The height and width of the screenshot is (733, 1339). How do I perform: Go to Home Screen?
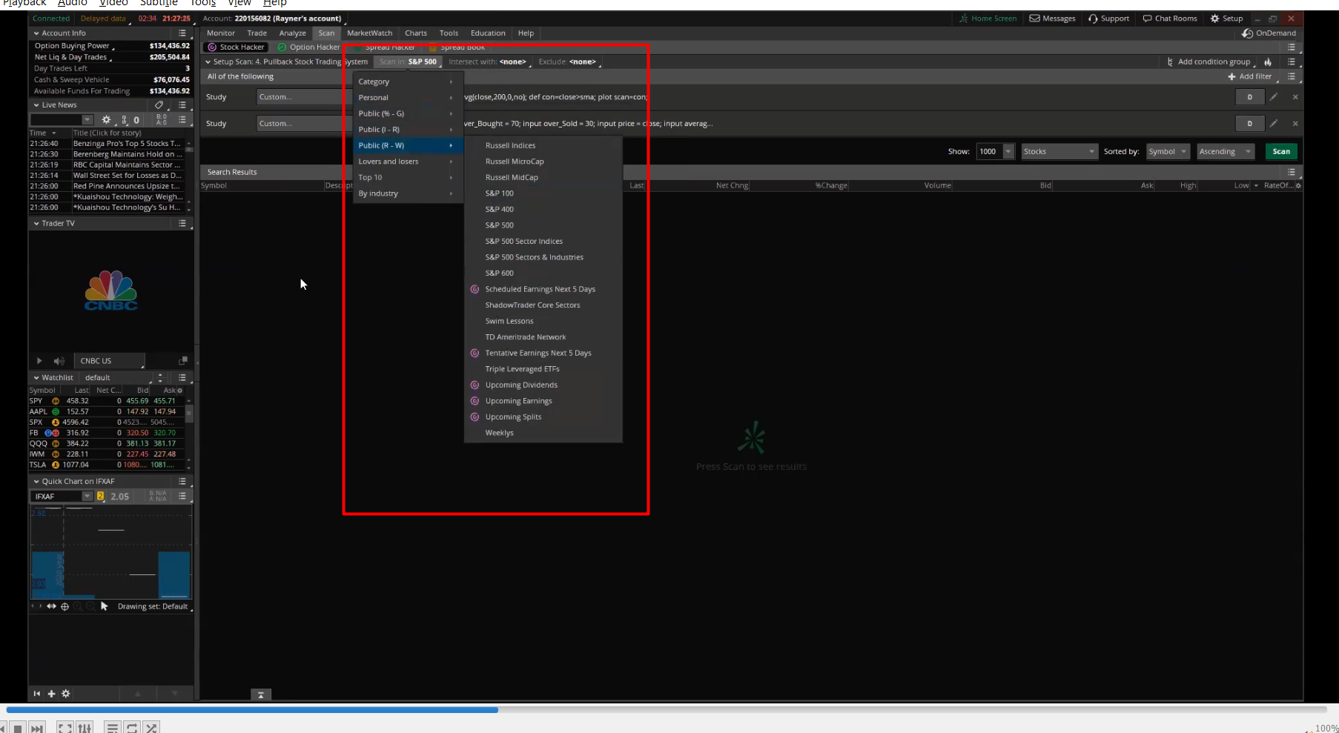(988, 19)
